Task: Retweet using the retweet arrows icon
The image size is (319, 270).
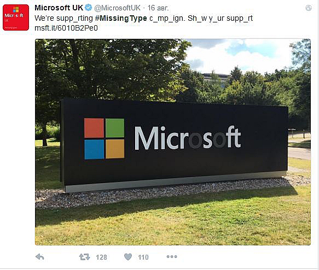Action: tap(84, 257)
